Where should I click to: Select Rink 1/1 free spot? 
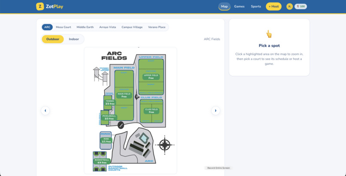tap(106, 140)
